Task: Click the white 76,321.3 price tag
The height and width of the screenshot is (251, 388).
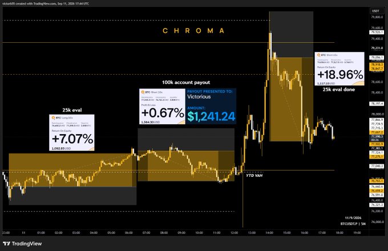Action: (x=377, y=205)
